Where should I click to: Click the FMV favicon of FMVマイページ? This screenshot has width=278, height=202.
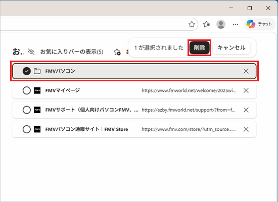tap(37, 90)
